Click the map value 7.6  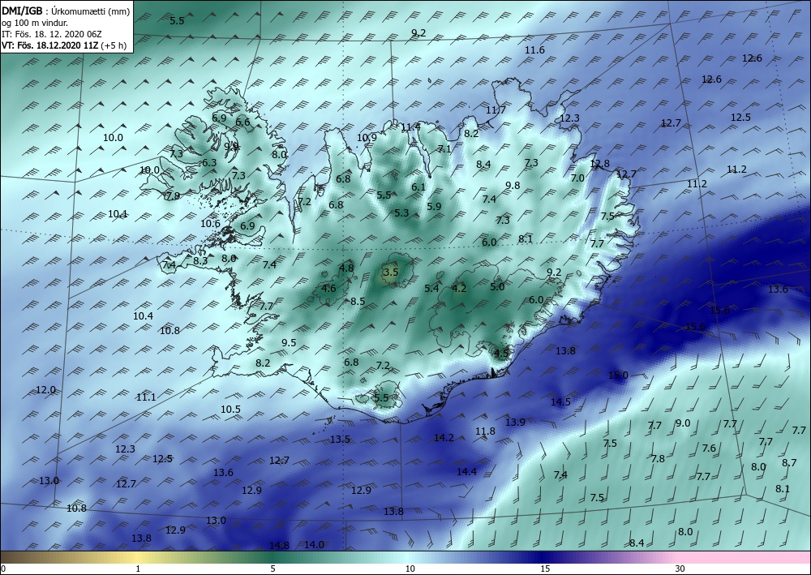click(709, 448)
